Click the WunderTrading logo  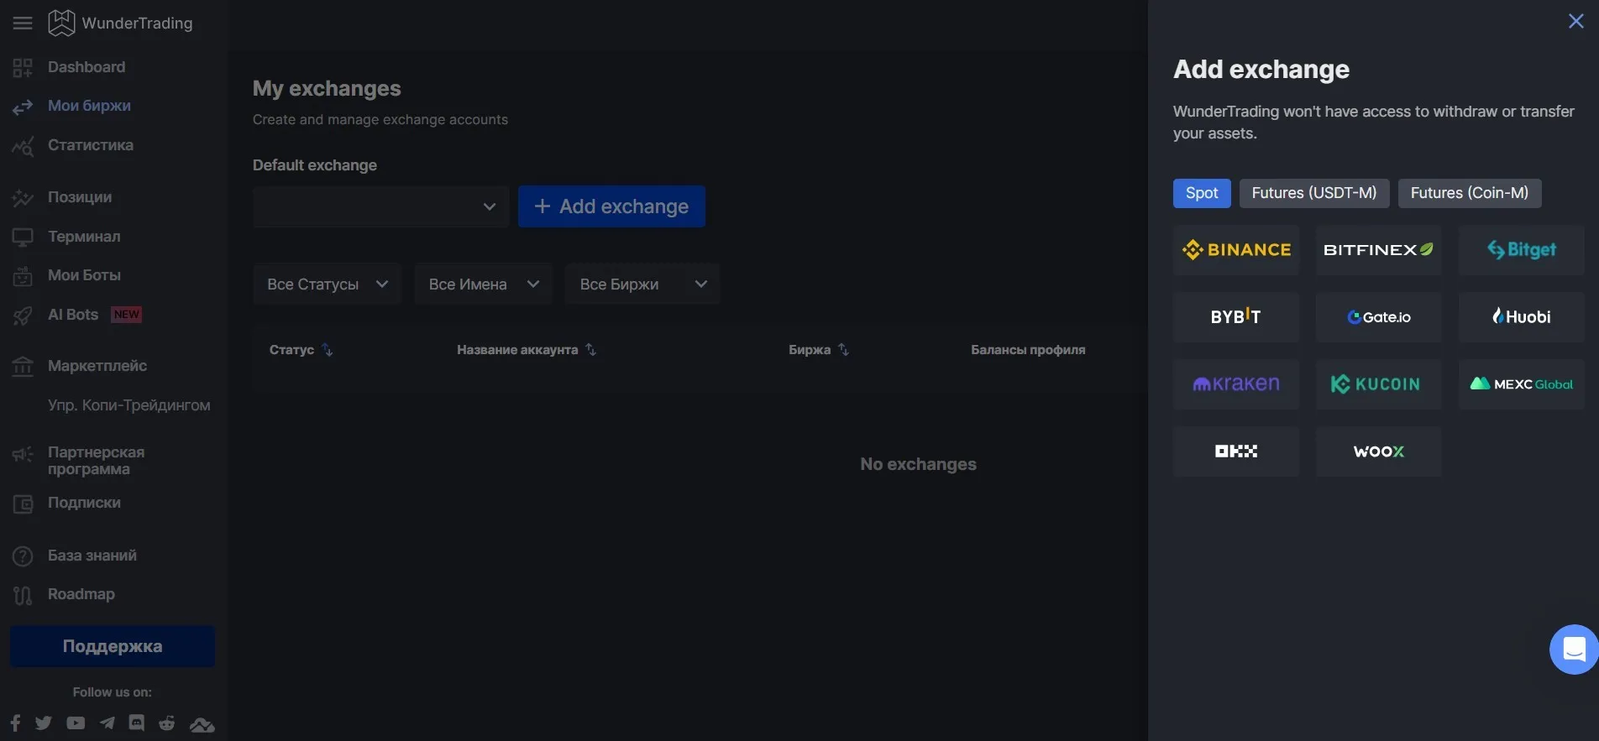click(121, 23)
